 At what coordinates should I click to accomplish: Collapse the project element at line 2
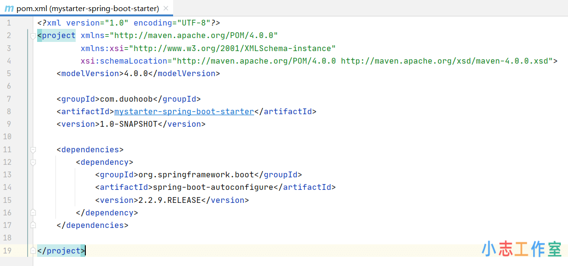(x=33, y=36)
